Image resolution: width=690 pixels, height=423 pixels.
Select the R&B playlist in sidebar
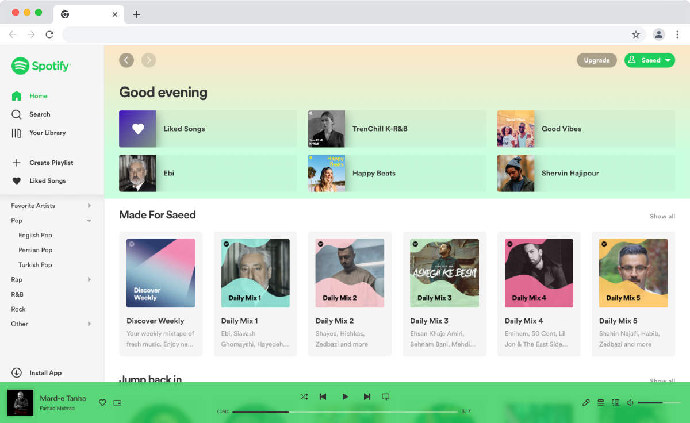click(17, 294)
